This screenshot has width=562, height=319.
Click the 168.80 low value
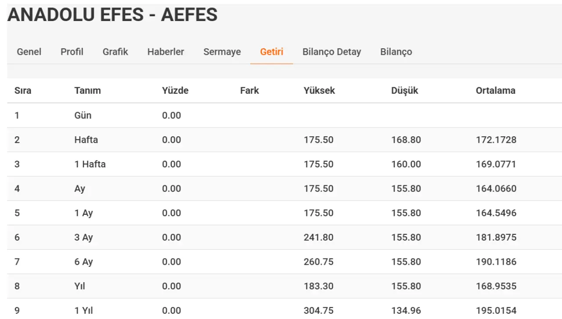coord(406,140)
